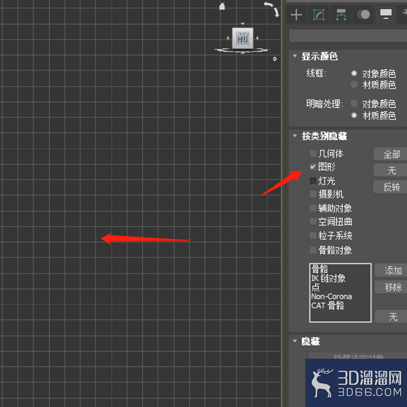Select the Display panel tab
Image resolution: width=407 pixels, height=407 pixels.
386,14
